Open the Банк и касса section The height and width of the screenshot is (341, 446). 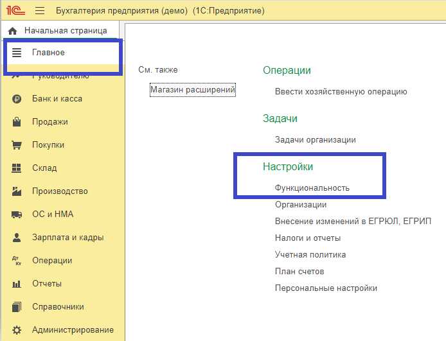(57, 99)
